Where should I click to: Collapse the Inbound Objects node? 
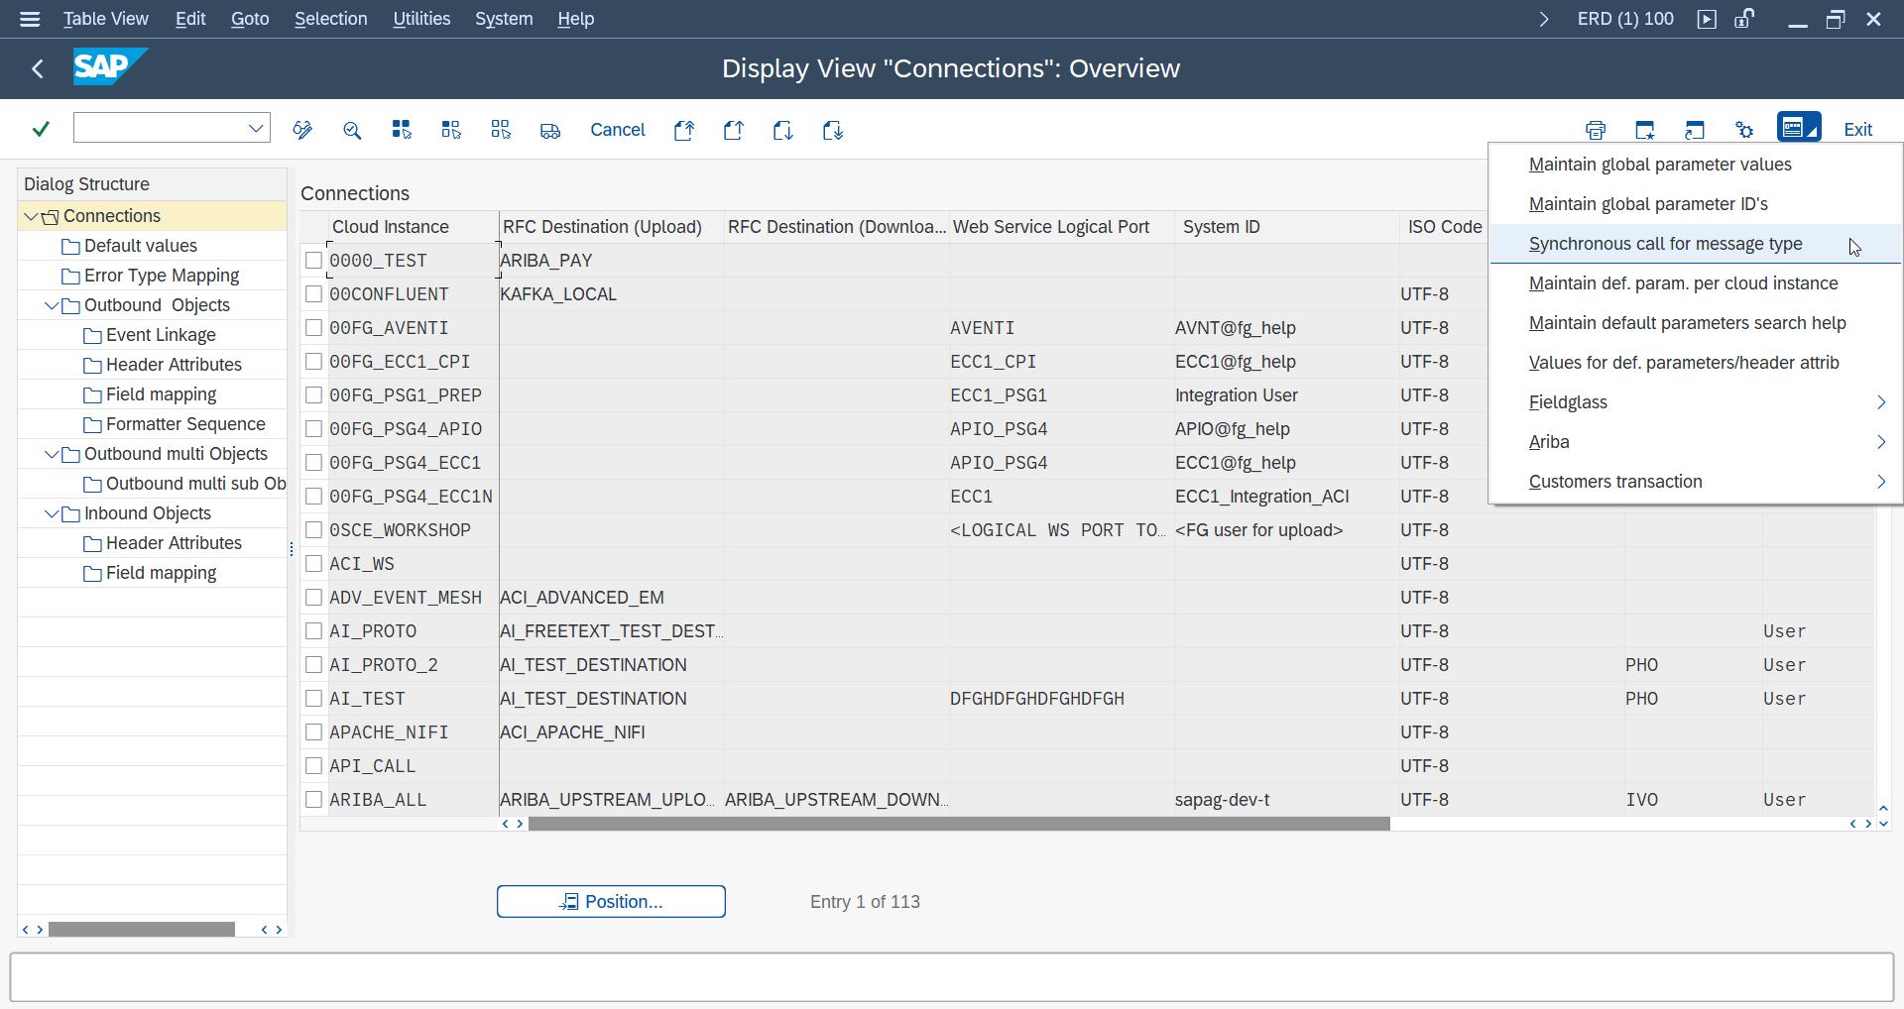coord(52,513)
